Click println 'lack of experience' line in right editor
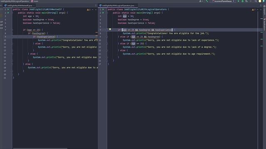This screenshot has width=266, height=149. point(171,40)
